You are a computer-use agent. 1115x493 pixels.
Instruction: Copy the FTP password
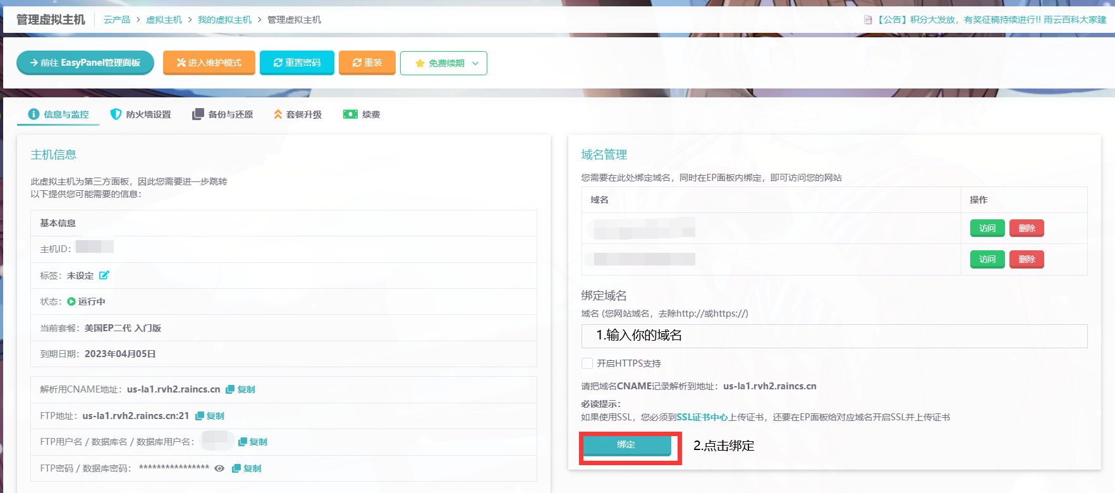[247, 468]
